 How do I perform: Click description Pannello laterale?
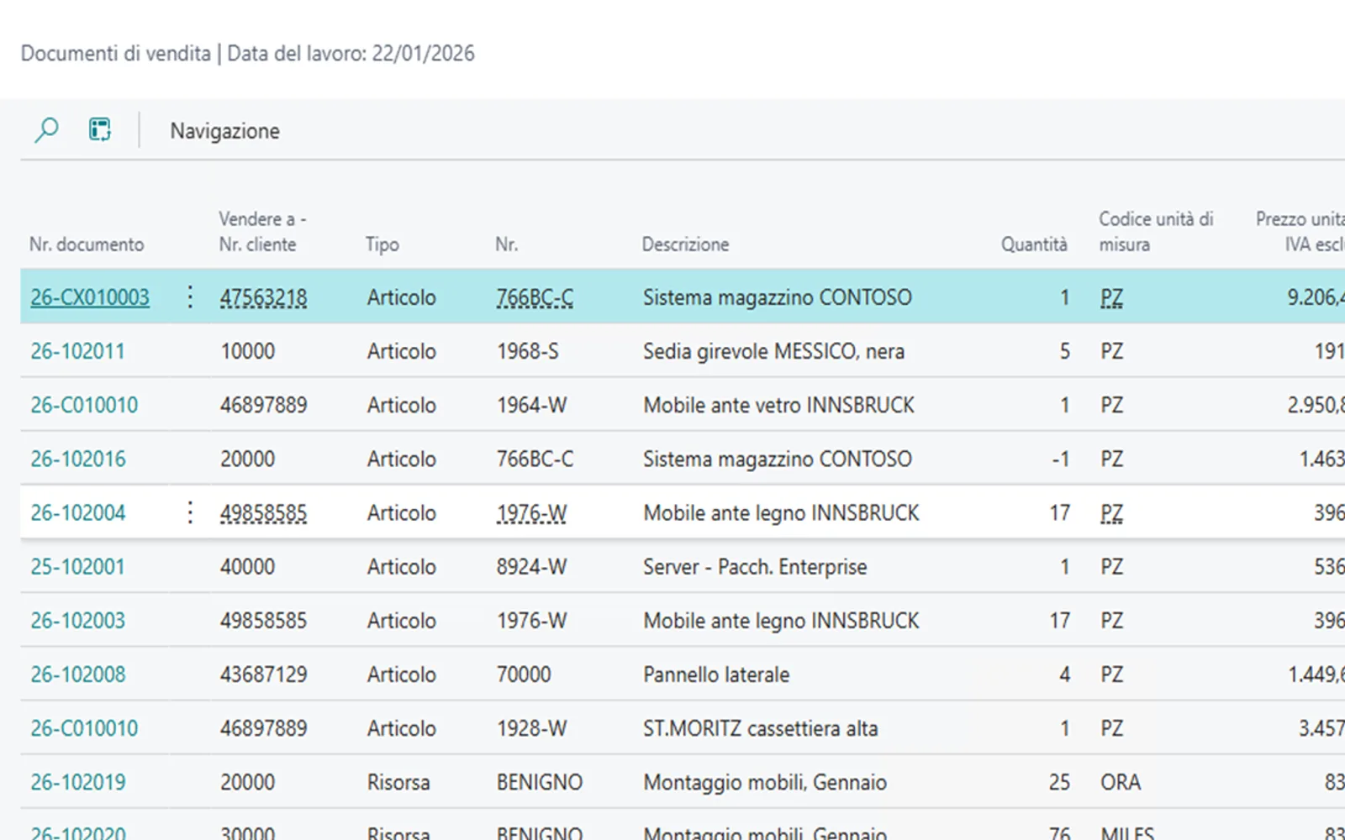pyautogui.click(x=716, y=674)
